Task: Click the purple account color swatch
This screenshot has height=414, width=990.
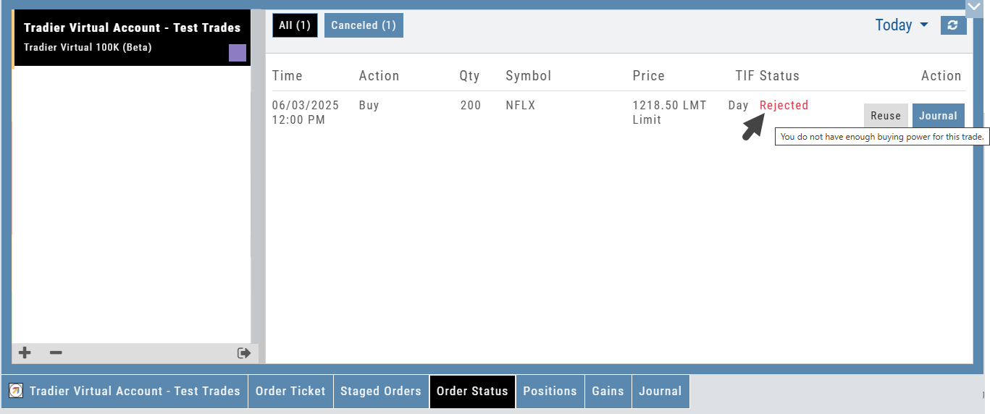Action: [x=238, y=53]
